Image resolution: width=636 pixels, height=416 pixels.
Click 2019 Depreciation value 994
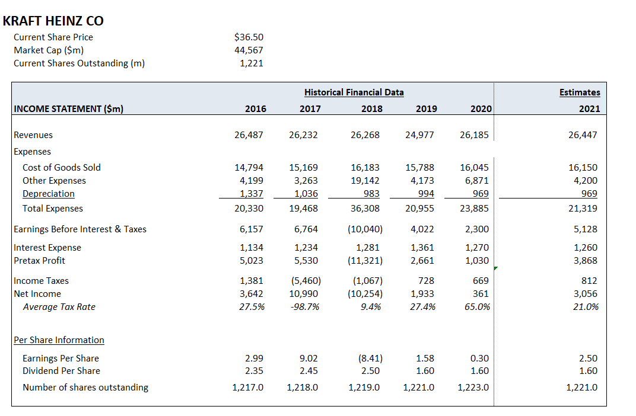pyautogui.click(x=426, y=194)
